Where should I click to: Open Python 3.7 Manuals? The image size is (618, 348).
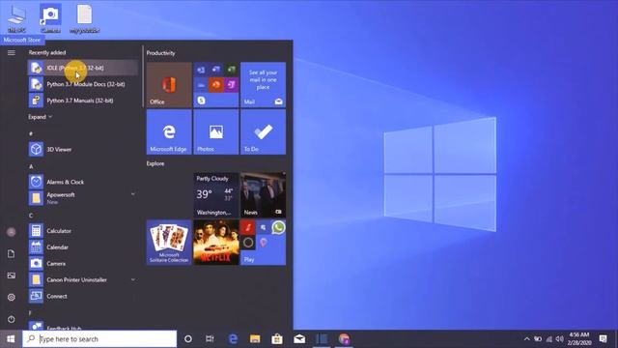click(83, 101)
